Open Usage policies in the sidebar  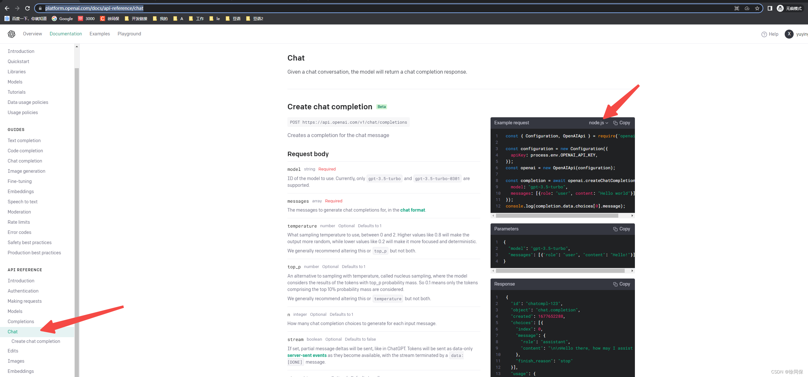pyautogui.click(x=23, y=112)
